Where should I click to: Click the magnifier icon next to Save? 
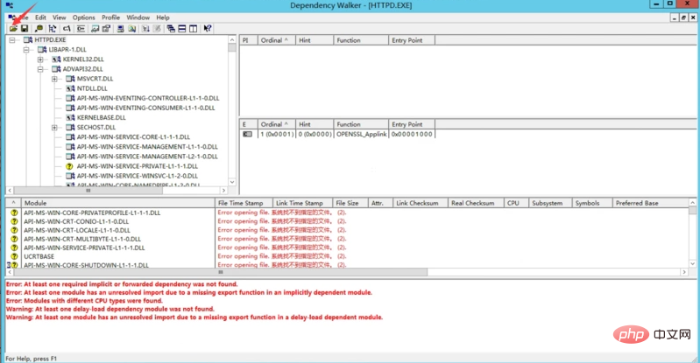pyautogui.click(x=39, y=29)
